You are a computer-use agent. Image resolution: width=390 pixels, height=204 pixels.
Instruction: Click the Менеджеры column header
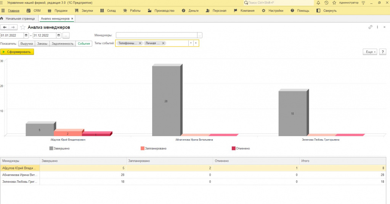pyautogui.click(x=20, y=161)
